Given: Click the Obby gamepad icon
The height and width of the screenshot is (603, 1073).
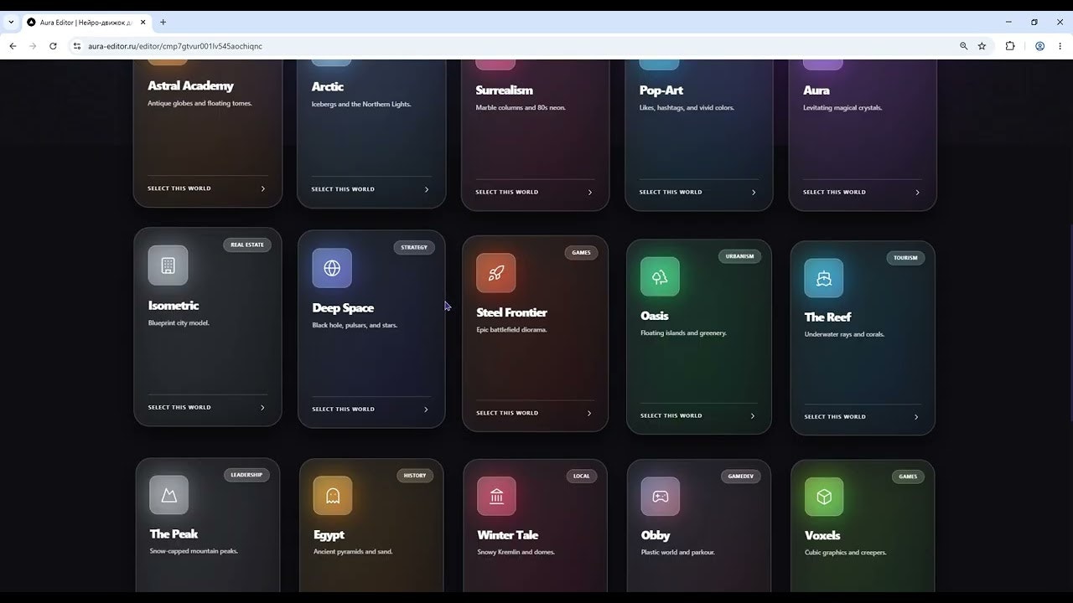Looking at the screenshot, I should tap(661, 497).
